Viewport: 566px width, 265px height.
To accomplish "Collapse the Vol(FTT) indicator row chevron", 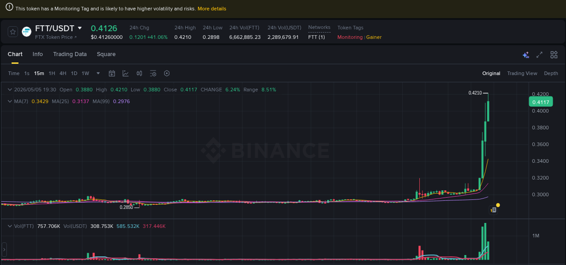I will tap(10, 226).
